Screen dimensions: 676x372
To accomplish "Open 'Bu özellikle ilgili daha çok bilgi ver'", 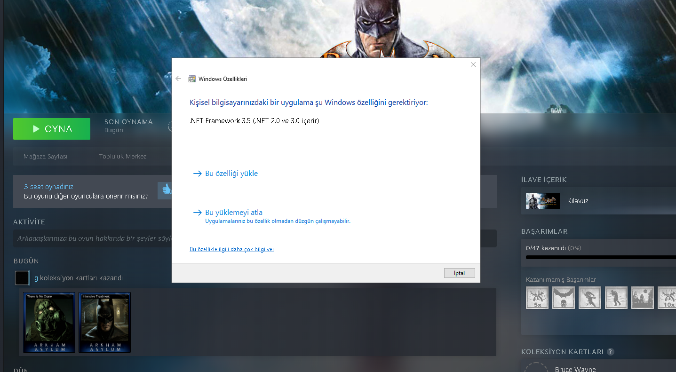I will pyautogui.click(x=232, y=249).
